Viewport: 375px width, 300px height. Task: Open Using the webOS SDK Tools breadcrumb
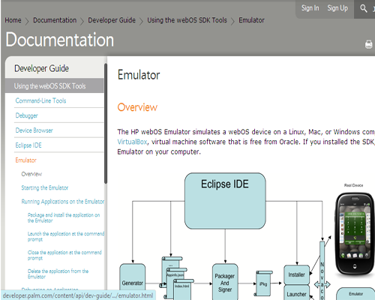pyautogui.click(x=187, y=20)
